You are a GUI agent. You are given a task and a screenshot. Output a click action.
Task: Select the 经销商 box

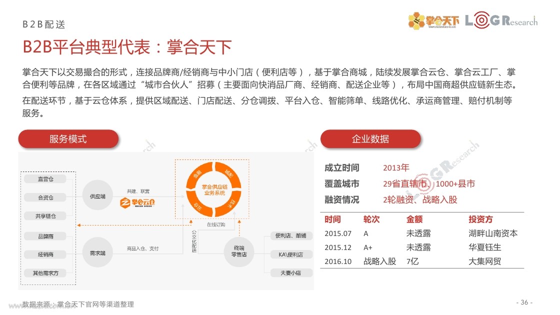pyautogui.click(x=45, y=254)
